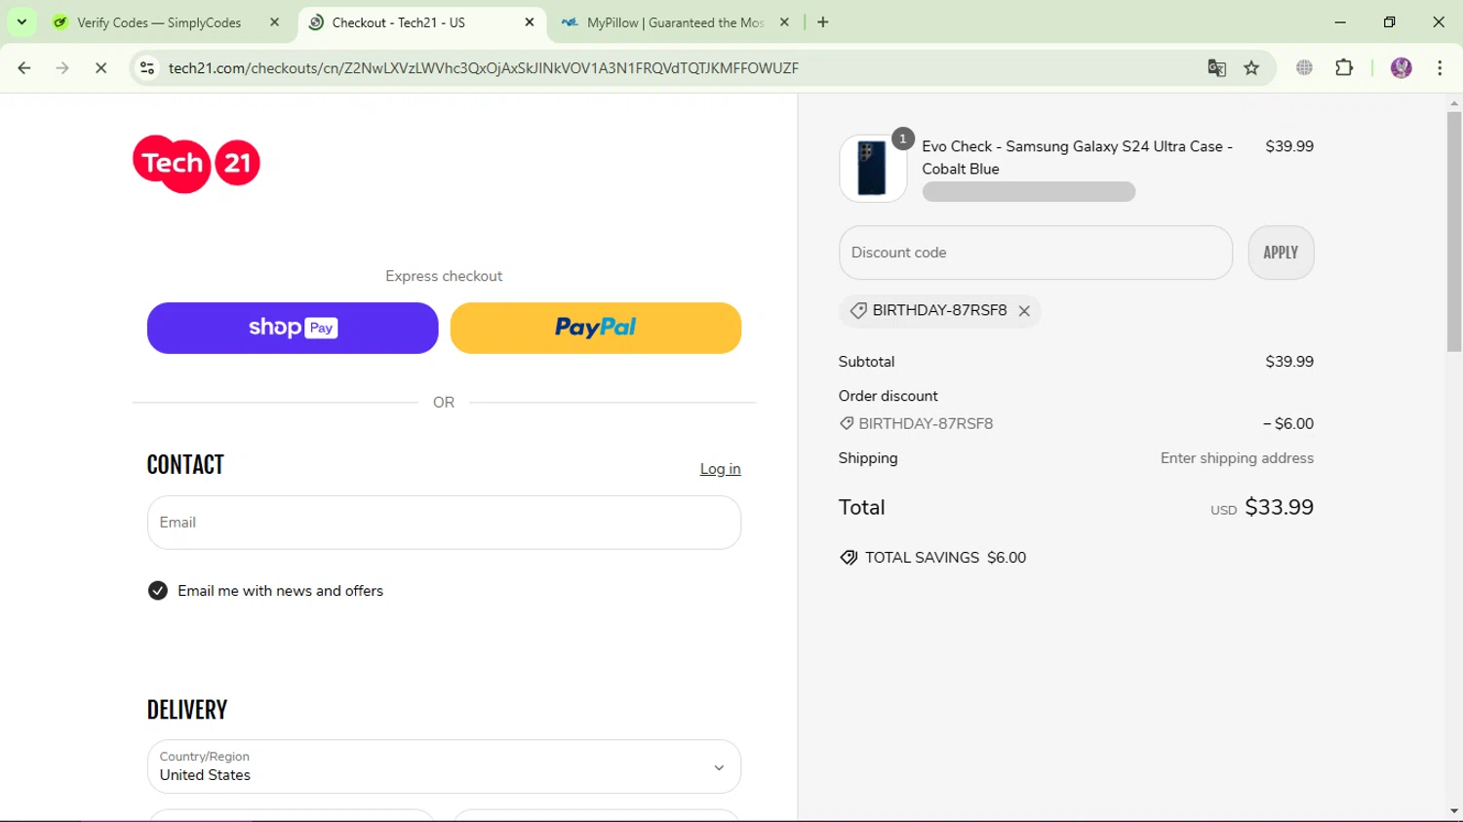Click the TOTAL SAVINGS $6.00 text

click(945, 558)
